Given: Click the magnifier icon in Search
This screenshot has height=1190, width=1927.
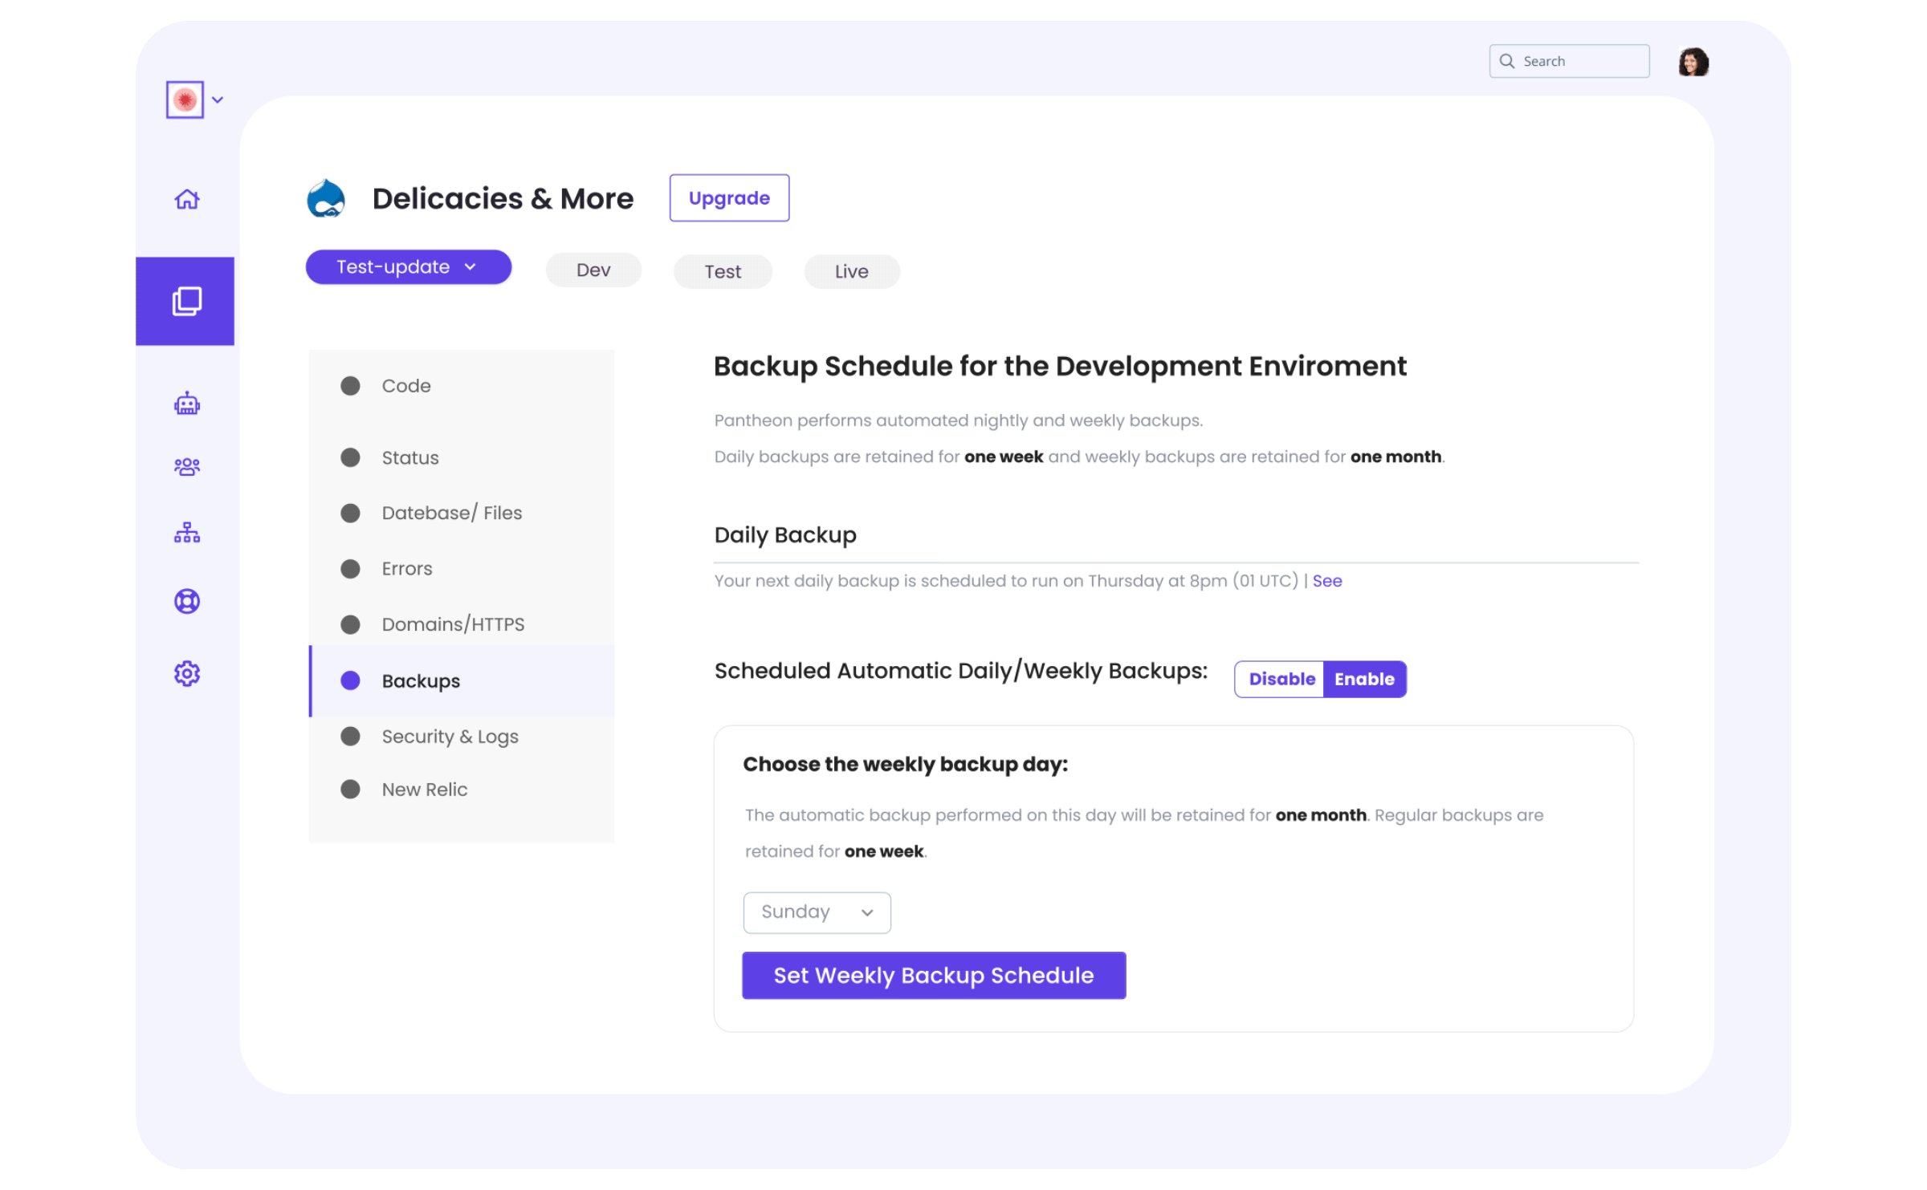Looking at the screenshot, I should (x=1507, y=61).
